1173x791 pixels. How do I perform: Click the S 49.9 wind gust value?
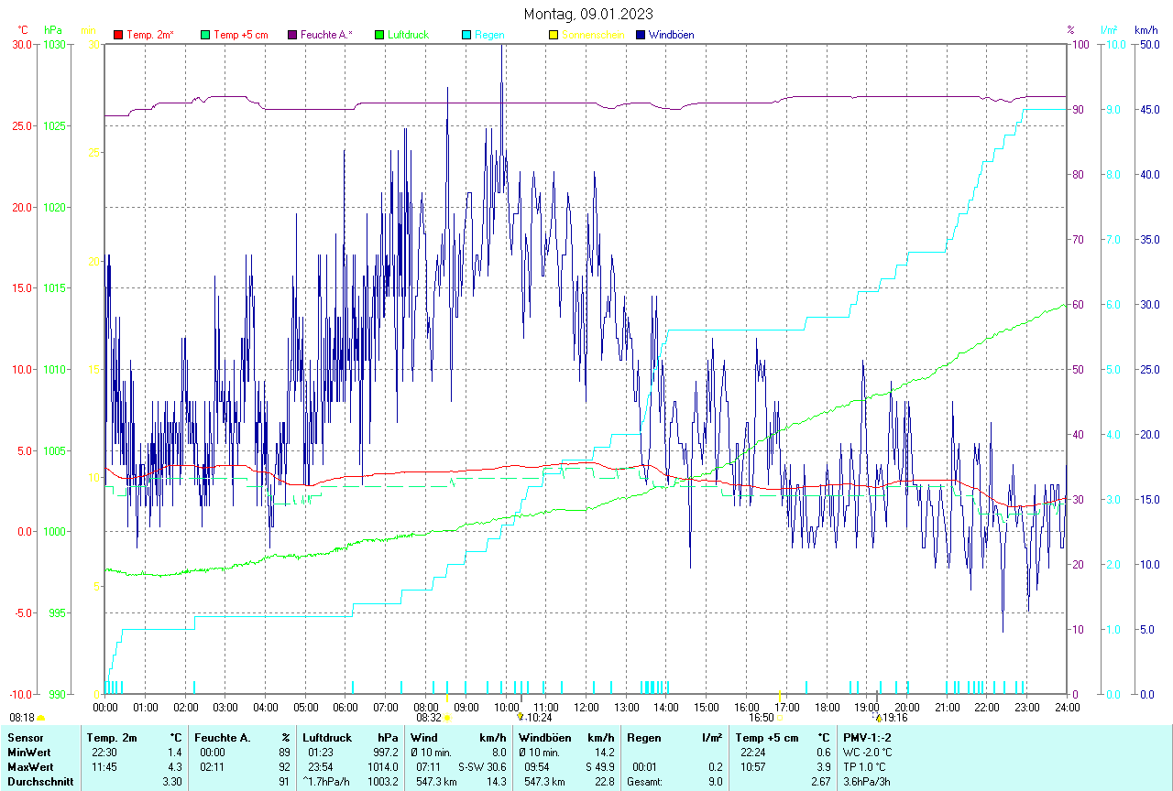599,767
